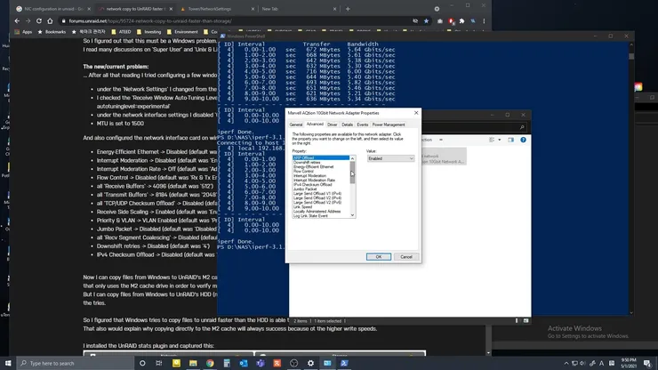The width and height of the screenshot is (658, 370).
Task: Switch to Power Management tab
Action: (x=389, y=125)
